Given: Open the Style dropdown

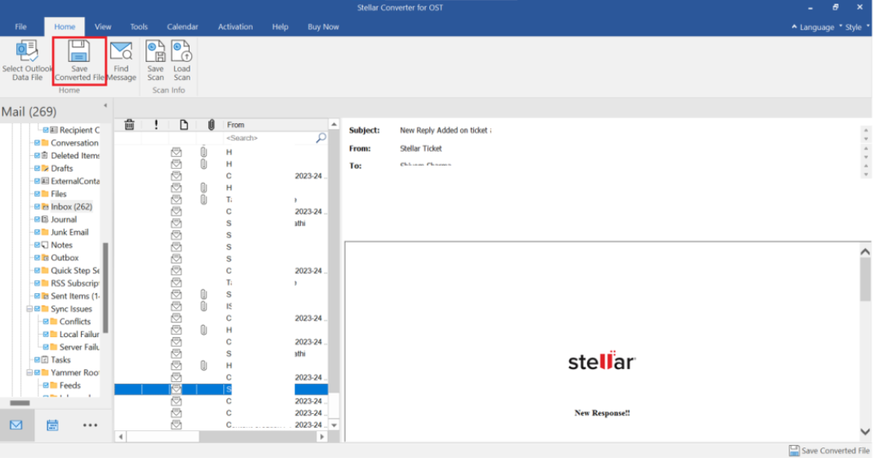Looking at the screenshot, I should (855, 27).
